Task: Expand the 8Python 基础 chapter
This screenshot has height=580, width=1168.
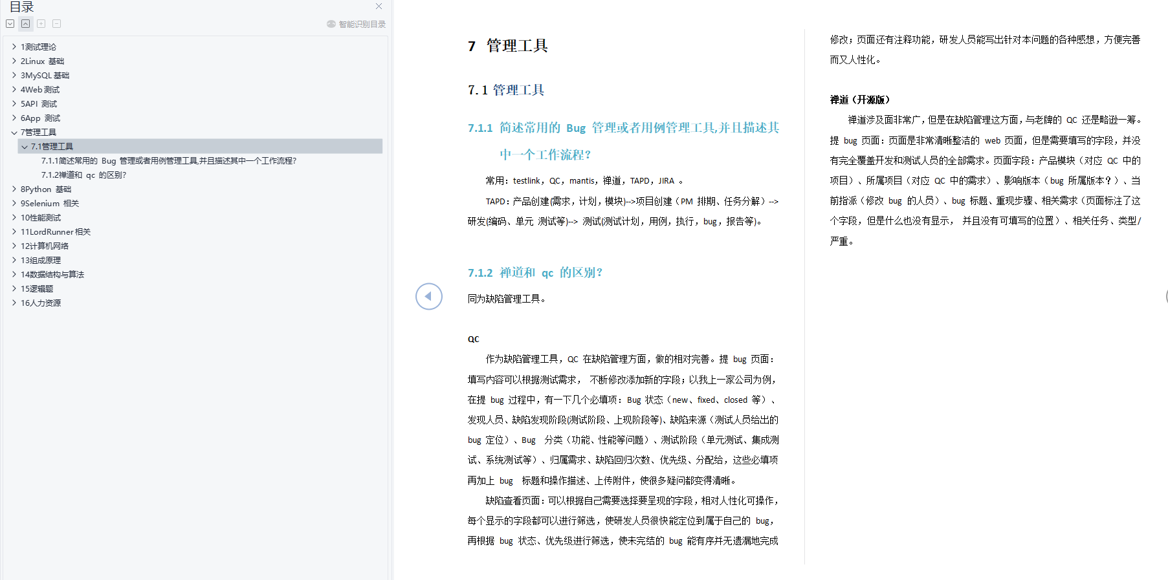Action: pos(14,189)
